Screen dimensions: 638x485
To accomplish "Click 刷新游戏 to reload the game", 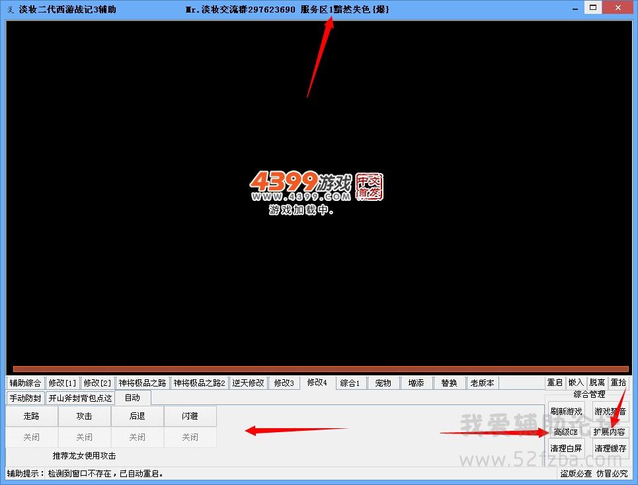I will coord(566,412).
